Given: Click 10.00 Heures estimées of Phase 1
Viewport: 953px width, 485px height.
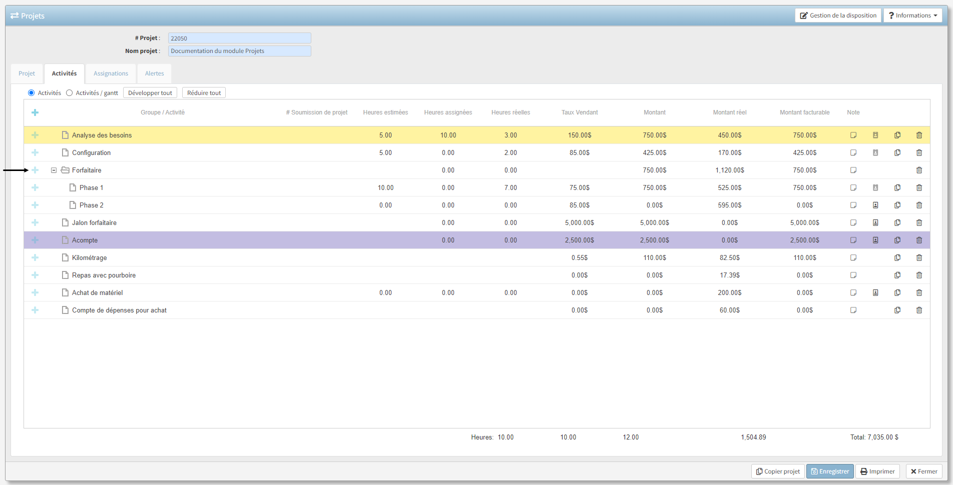Looking at the screenshot, I should [385, 187].
